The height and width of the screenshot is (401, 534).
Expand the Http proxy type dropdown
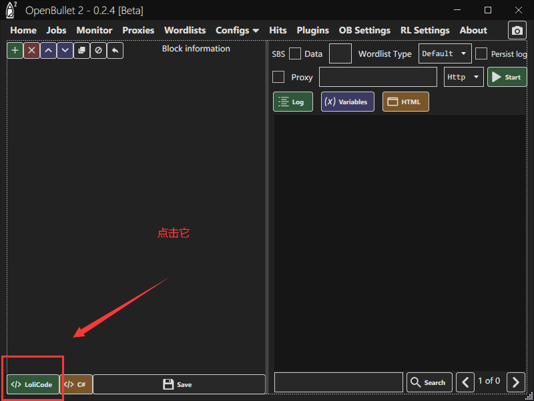[464, 77]
